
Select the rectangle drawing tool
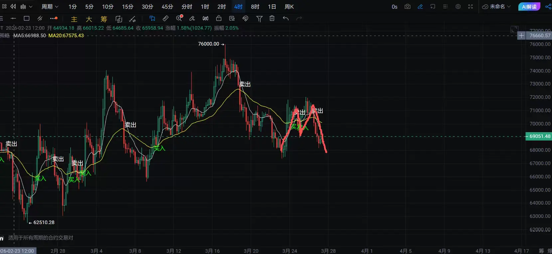pyautogui.click(x=27, y=19)
